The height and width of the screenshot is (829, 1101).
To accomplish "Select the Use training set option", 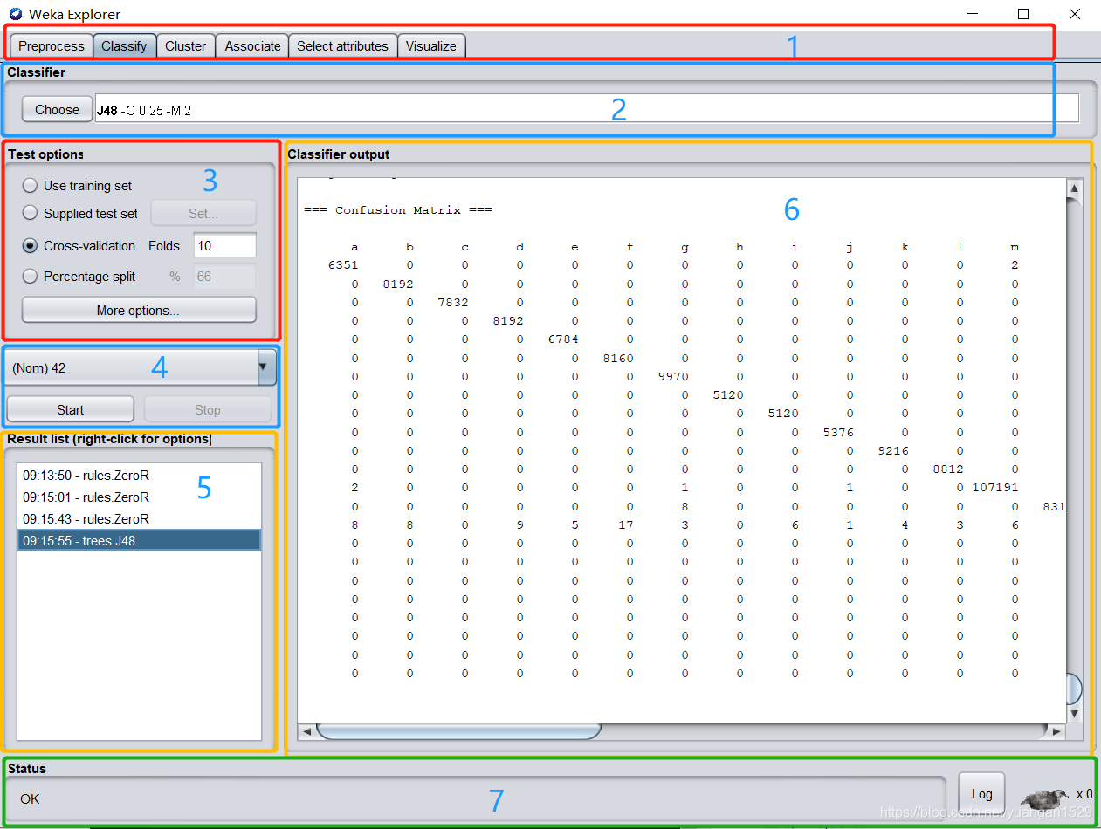I will [31, 185].
